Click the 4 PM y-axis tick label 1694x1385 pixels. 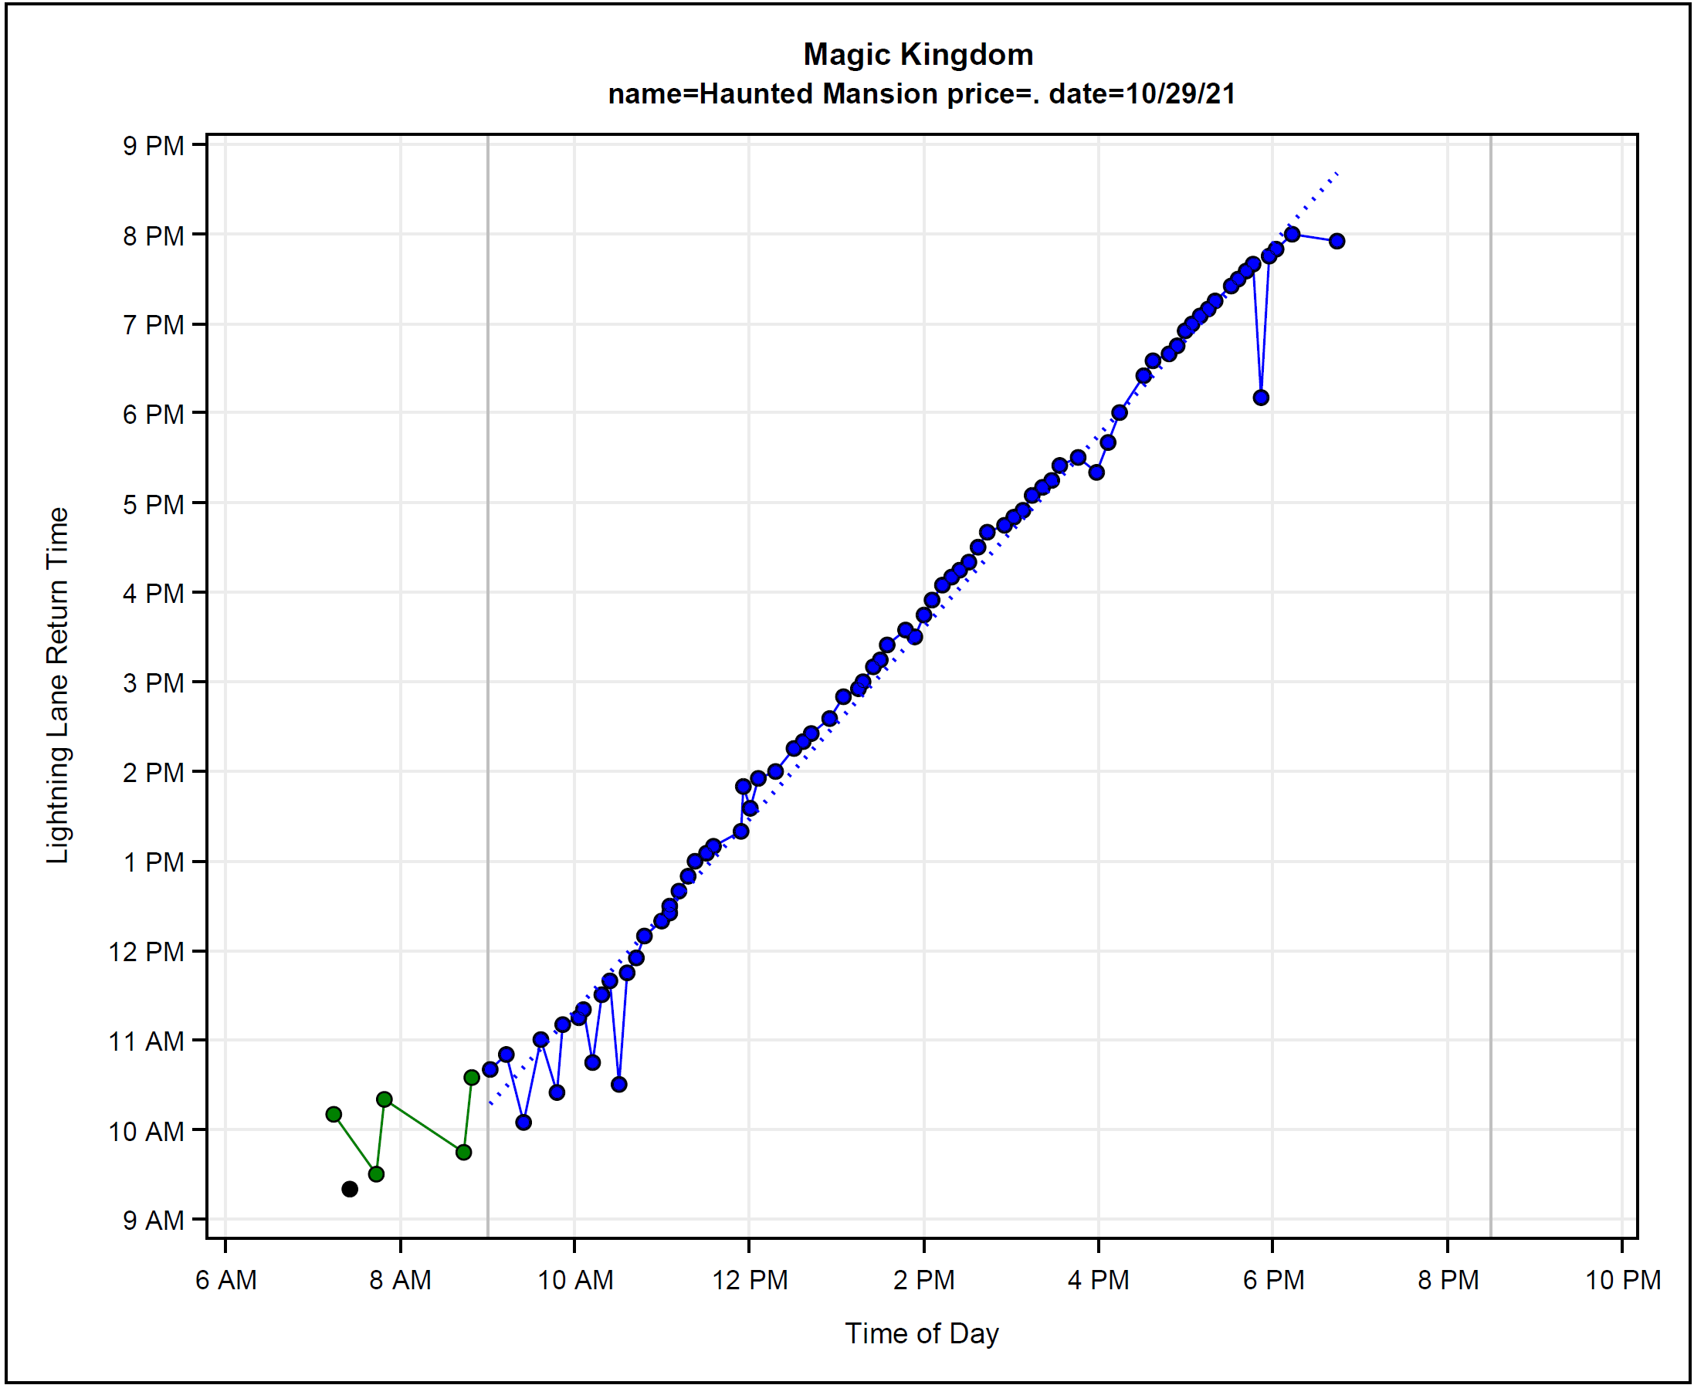click(153, 594)
